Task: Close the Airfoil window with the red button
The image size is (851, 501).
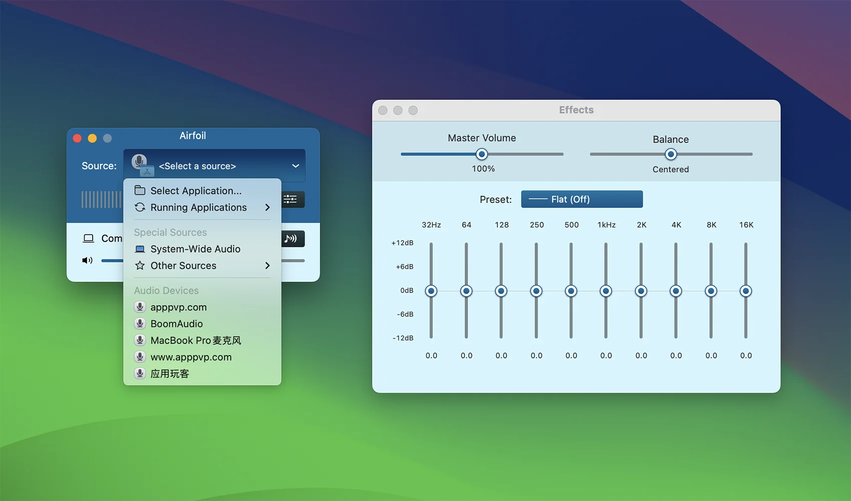Action: pyautogui.click(x=77, y=138)
